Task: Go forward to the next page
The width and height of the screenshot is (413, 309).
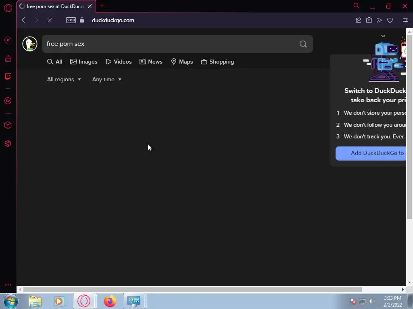Action: pos(36,20)
